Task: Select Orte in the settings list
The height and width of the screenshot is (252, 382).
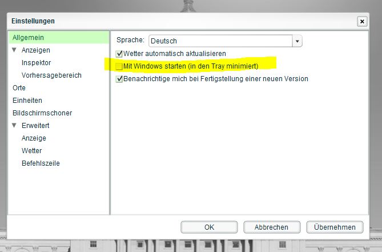Action: point(19,88)
